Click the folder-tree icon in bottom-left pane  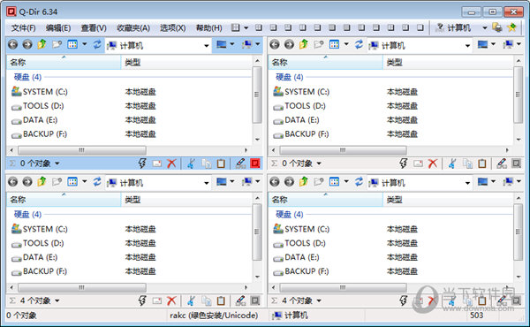point(57,181)
